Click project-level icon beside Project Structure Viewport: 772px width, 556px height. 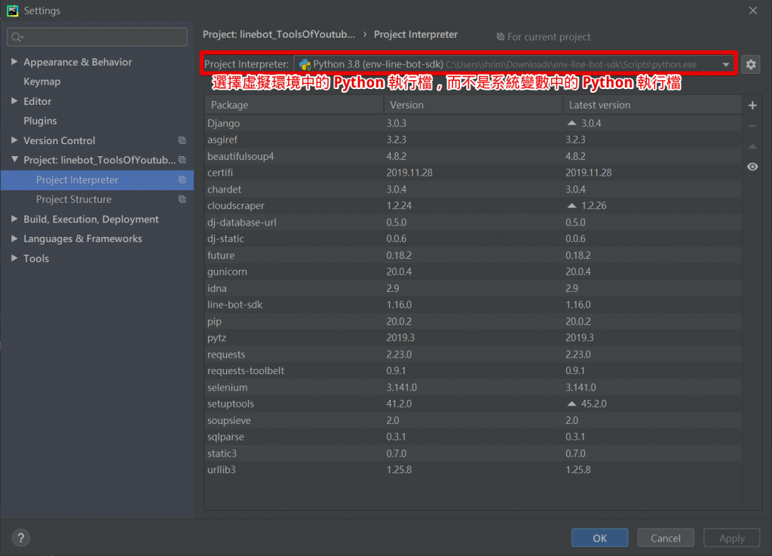click(x=182, y=199)
